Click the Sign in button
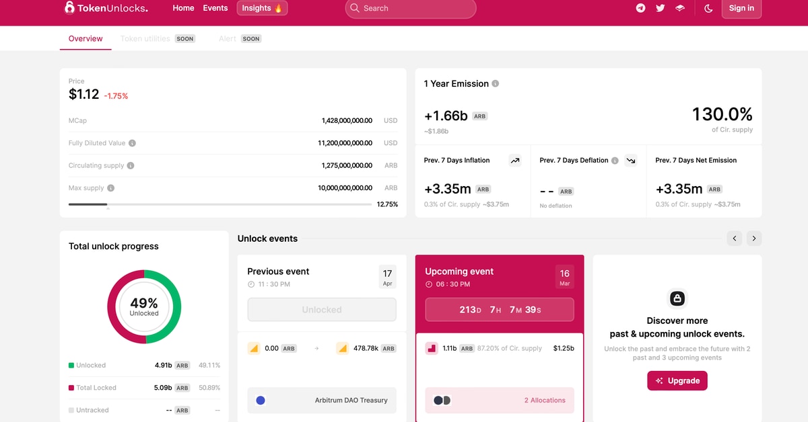The height and width of the screenshot is (422, 808). pos(741,8)
